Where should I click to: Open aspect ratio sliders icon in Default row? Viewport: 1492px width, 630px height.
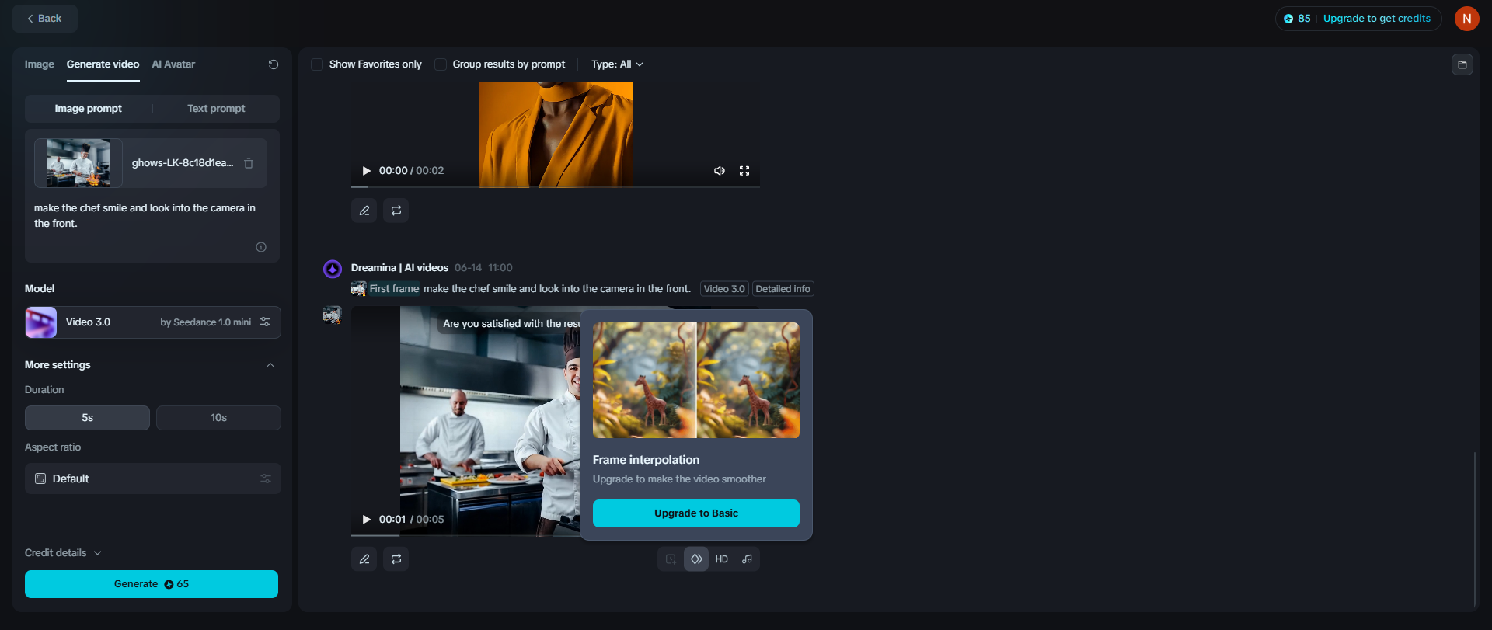click(266, 479)
